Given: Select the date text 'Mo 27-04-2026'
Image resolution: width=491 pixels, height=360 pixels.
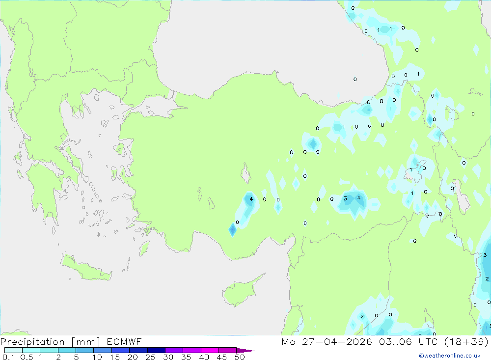Looking at the screenshot, I should point(327,341).
